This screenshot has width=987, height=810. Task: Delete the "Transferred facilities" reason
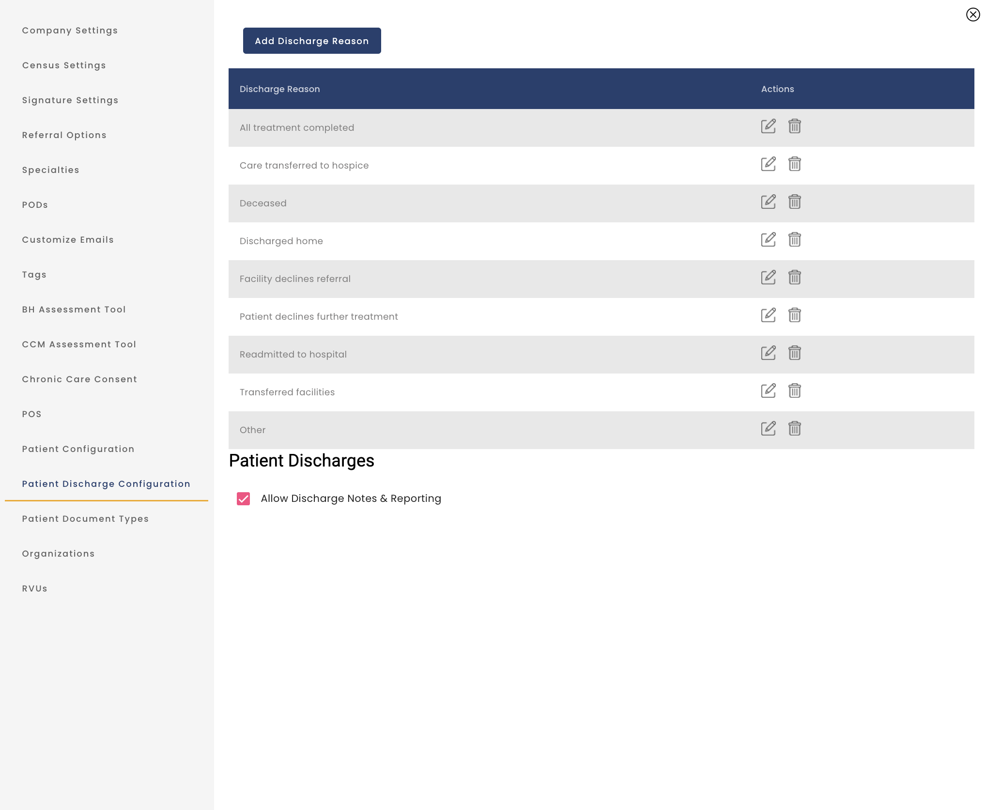(x=794, y=390)
